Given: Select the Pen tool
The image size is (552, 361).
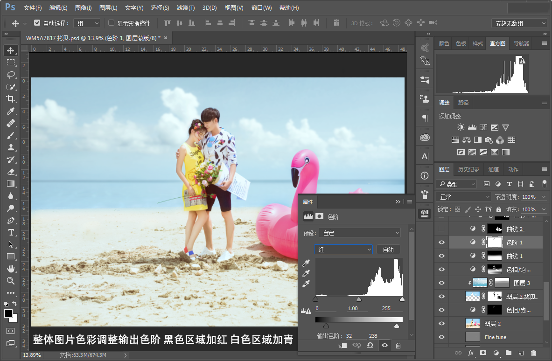Looking at the screenshot, I should (x=11, y=220).
